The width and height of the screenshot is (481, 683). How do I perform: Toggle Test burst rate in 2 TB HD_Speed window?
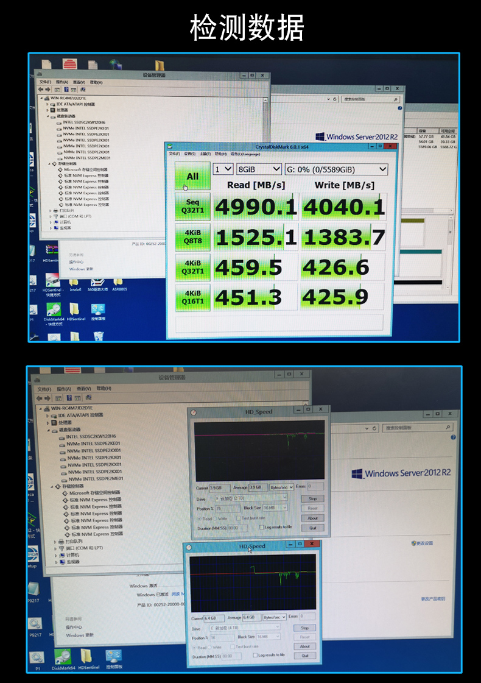(x=251, y=518)
